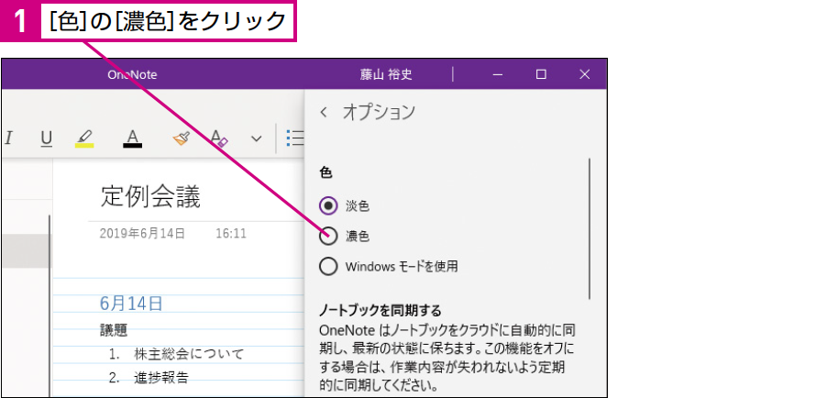Toggle underline formatting button

47,138
